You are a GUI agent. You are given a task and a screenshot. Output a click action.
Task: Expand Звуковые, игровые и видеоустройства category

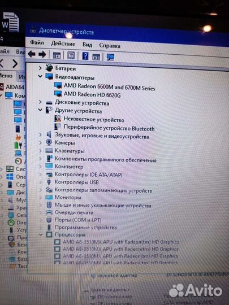pos(40,134)
